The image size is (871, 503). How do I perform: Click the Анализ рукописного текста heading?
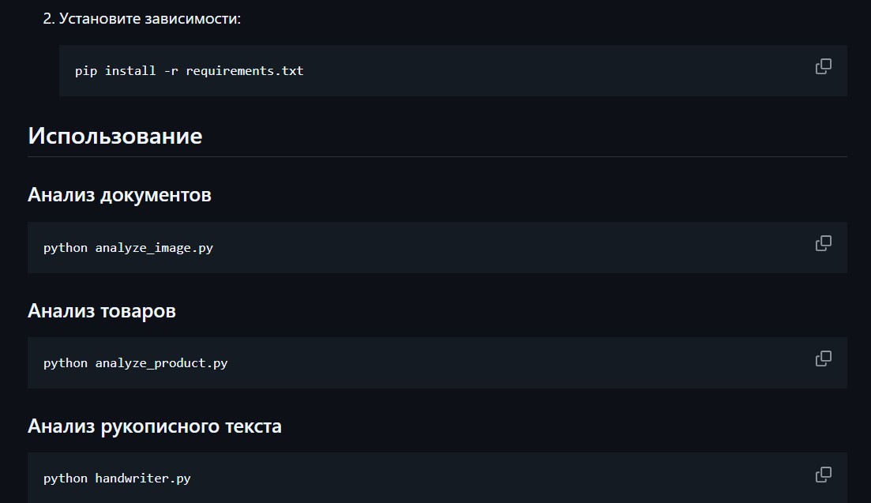155,426
